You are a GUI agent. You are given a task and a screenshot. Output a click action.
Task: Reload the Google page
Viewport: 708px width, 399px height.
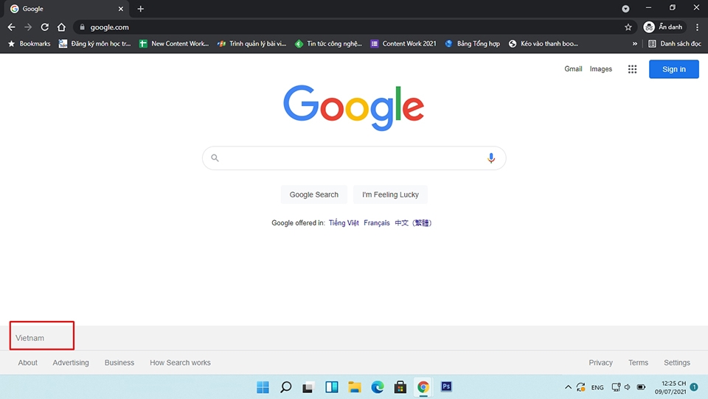45,27
